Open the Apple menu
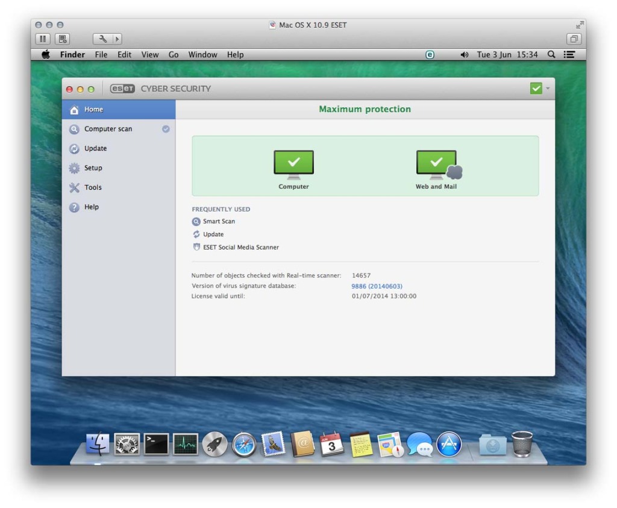 [x=46, y=55]
